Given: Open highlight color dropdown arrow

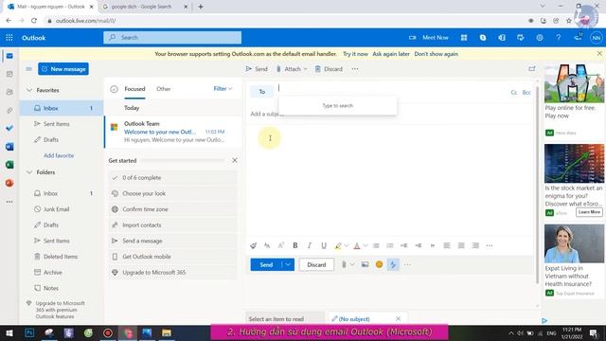Looking at the screenshot, I should (x=347, y=245).
